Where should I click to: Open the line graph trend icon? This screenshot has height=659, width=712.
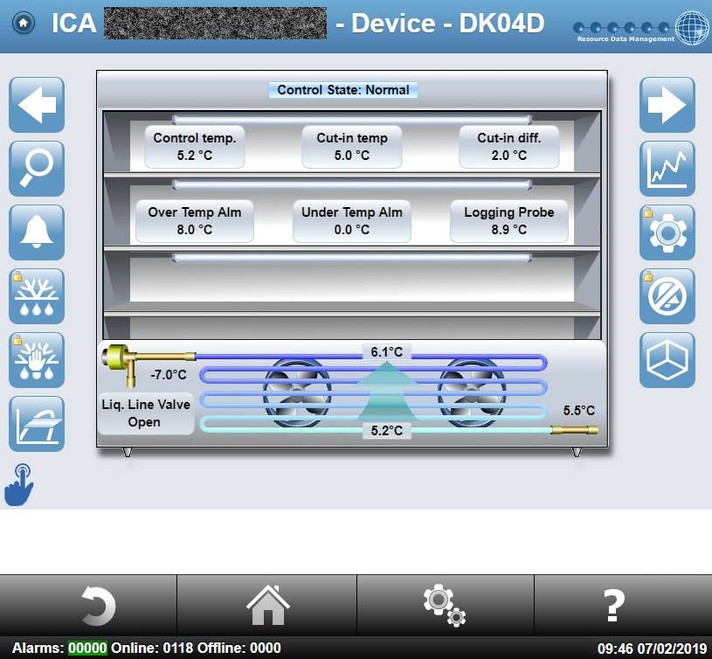coord(667,169)
